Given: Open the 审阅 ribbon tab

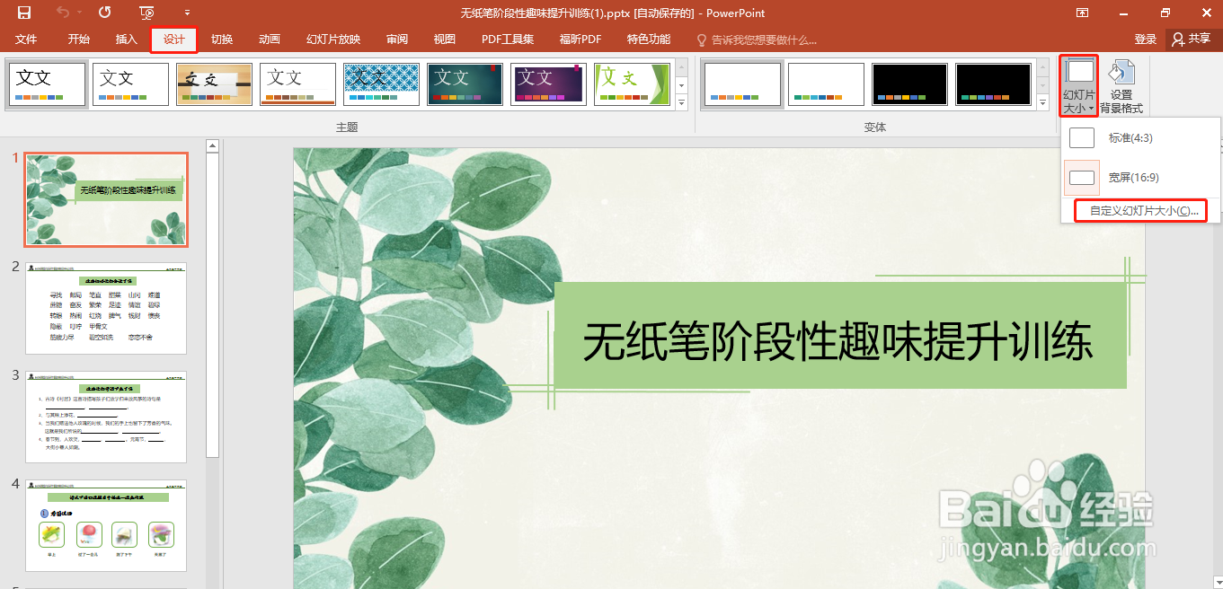Looking at the screenshot, I should point(397,40).
